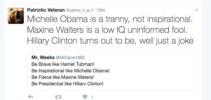Retweet using the retweet arrows icon
The width and height of the screenshot is (211, 100).
(58, 97)
